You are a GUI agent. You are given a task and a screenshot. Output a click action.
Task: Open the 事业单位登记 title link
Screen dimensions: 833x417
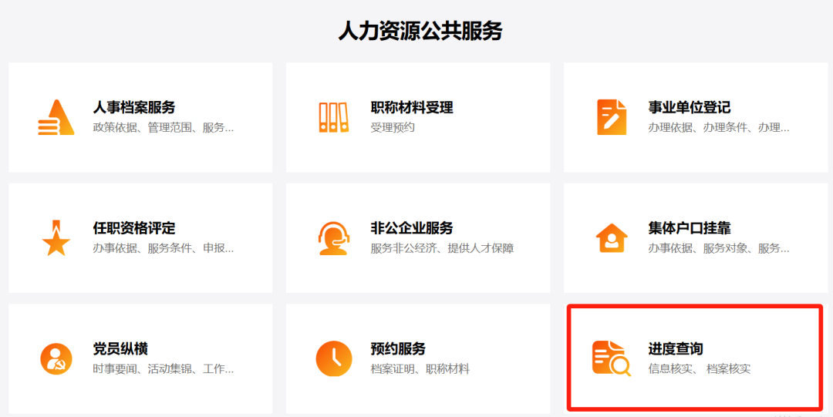[x=690, y=107]
